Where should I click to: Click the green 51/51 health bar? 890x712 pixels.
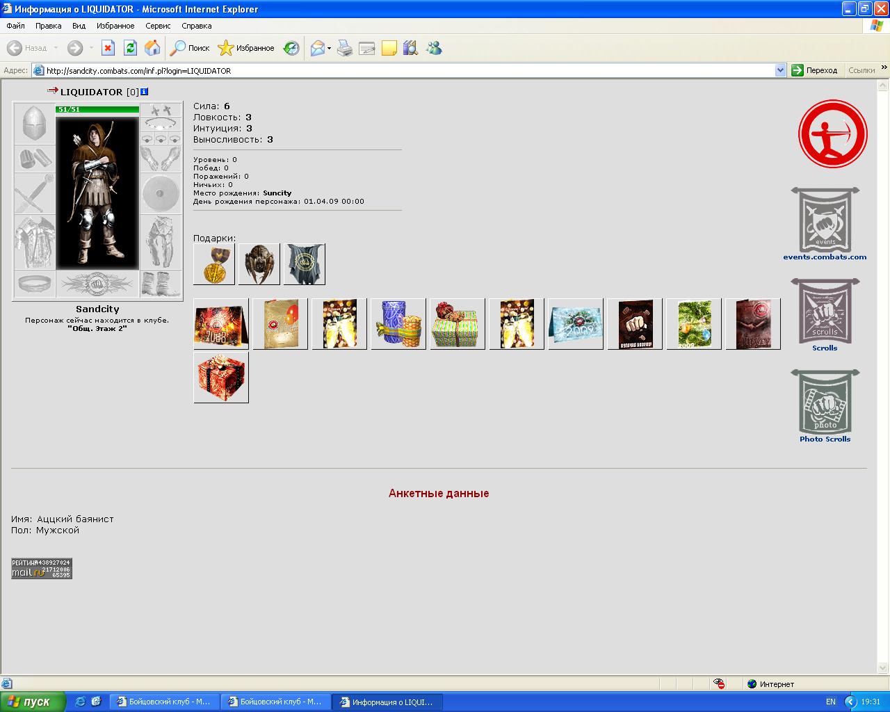[x=97, y=109]
